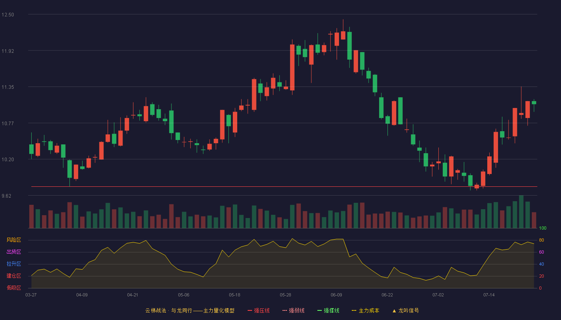Toggle the 主力成本 legend entry

(365, 310)
